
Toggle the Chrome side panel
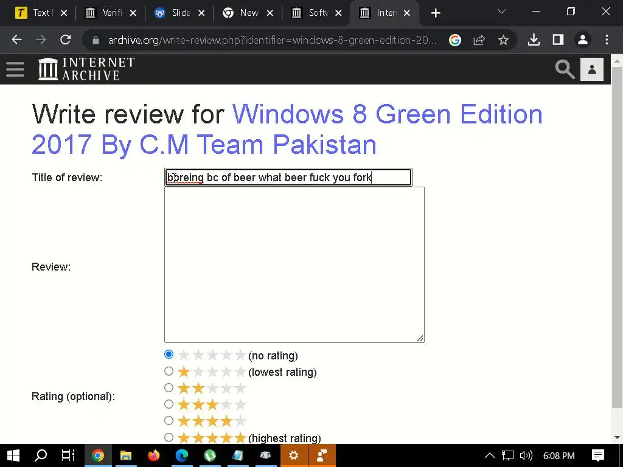point(558,40)
